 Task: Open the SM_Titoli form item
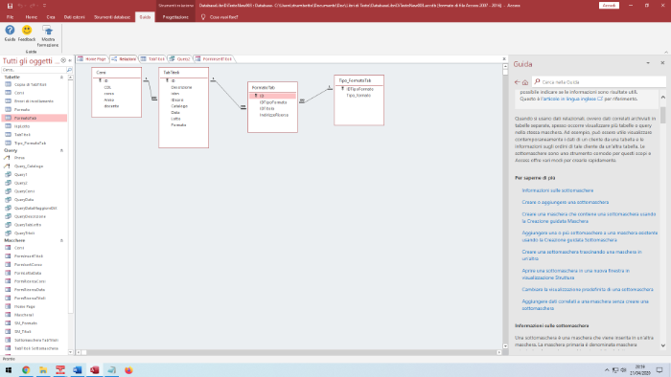point(23,331)
